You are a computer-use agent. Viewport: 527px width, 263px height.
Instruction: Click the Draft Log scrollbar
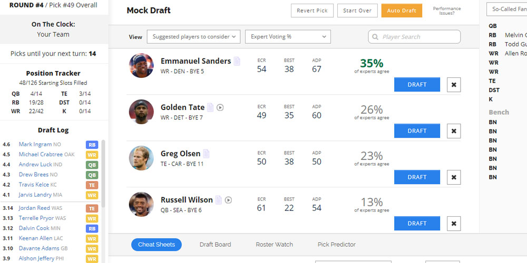tap(103, 174)
